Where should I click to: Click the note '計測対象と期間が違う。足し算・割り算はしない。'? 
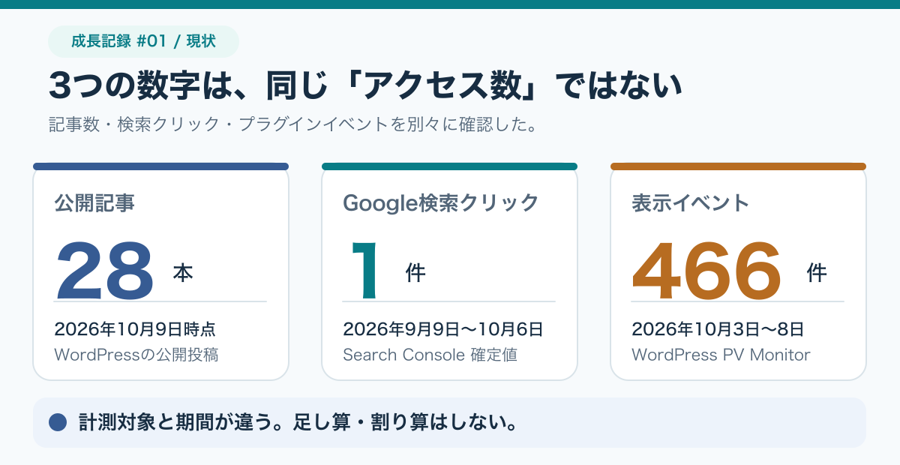click(300, 423)
